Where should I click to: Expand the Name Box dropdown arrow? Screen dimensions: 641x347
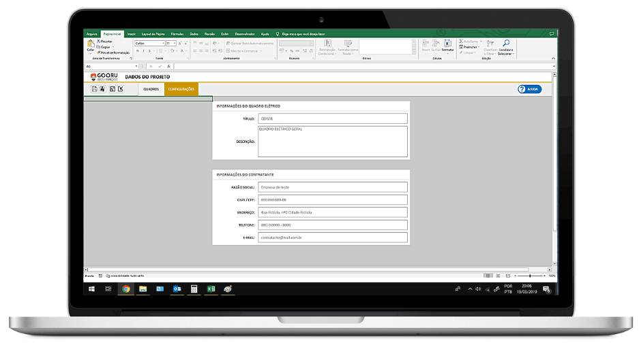(x=136, y=66)
